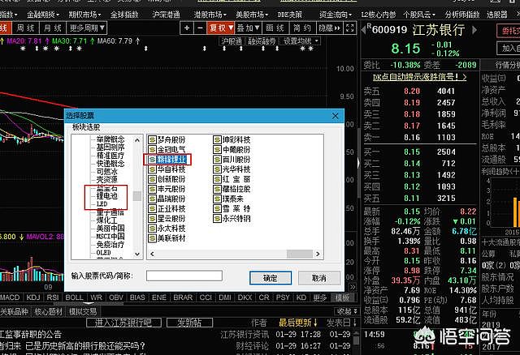Select 璞泰来 stock entry
The image size is (520, 355).
(228, 199)
